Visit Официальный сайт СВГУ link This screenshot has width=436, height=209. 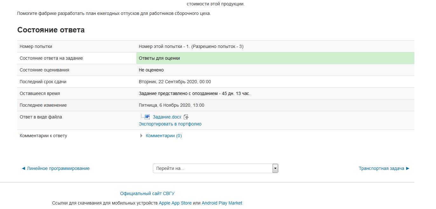click(x=147, y=193)
